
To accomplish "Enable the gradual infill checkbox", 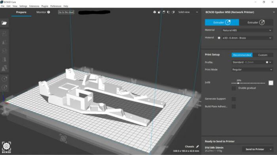I will (x=234, y=88).
